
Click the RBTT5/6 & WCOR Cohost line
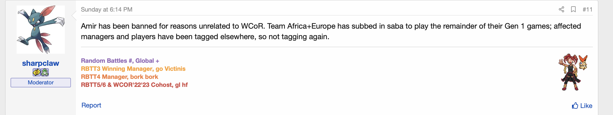134,85
